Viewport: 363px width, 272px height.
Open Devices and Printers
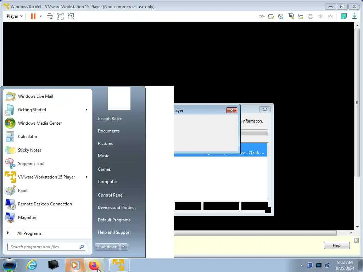[x=116, y=208]
